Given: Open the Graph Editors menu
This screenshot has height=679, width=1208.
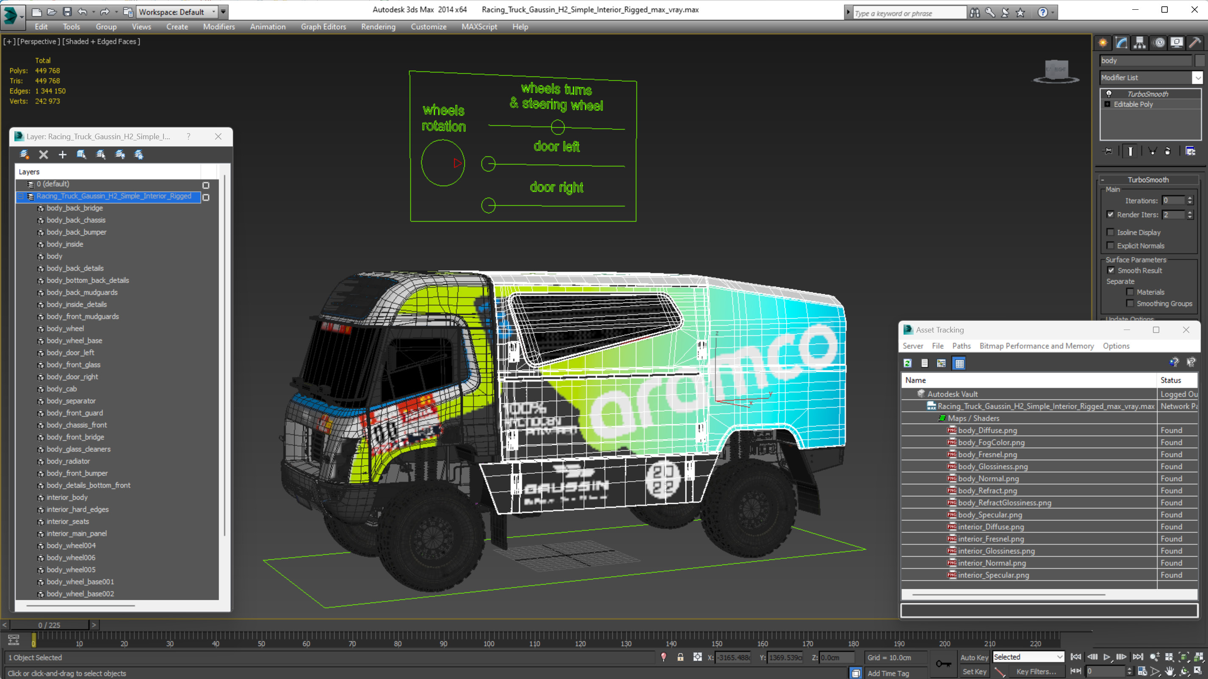Looking at the screenshot, I should [x=323, y=27].
